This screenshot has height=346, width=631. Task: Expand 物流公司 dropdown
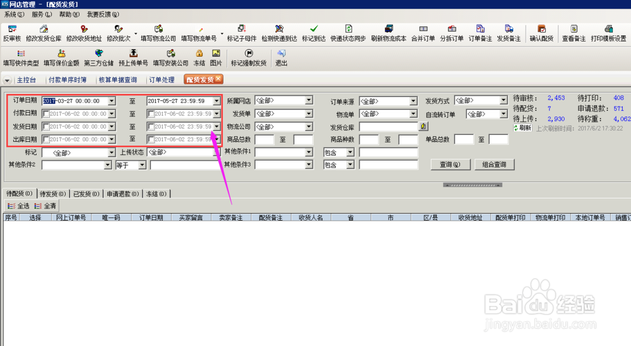pos(309,127)
